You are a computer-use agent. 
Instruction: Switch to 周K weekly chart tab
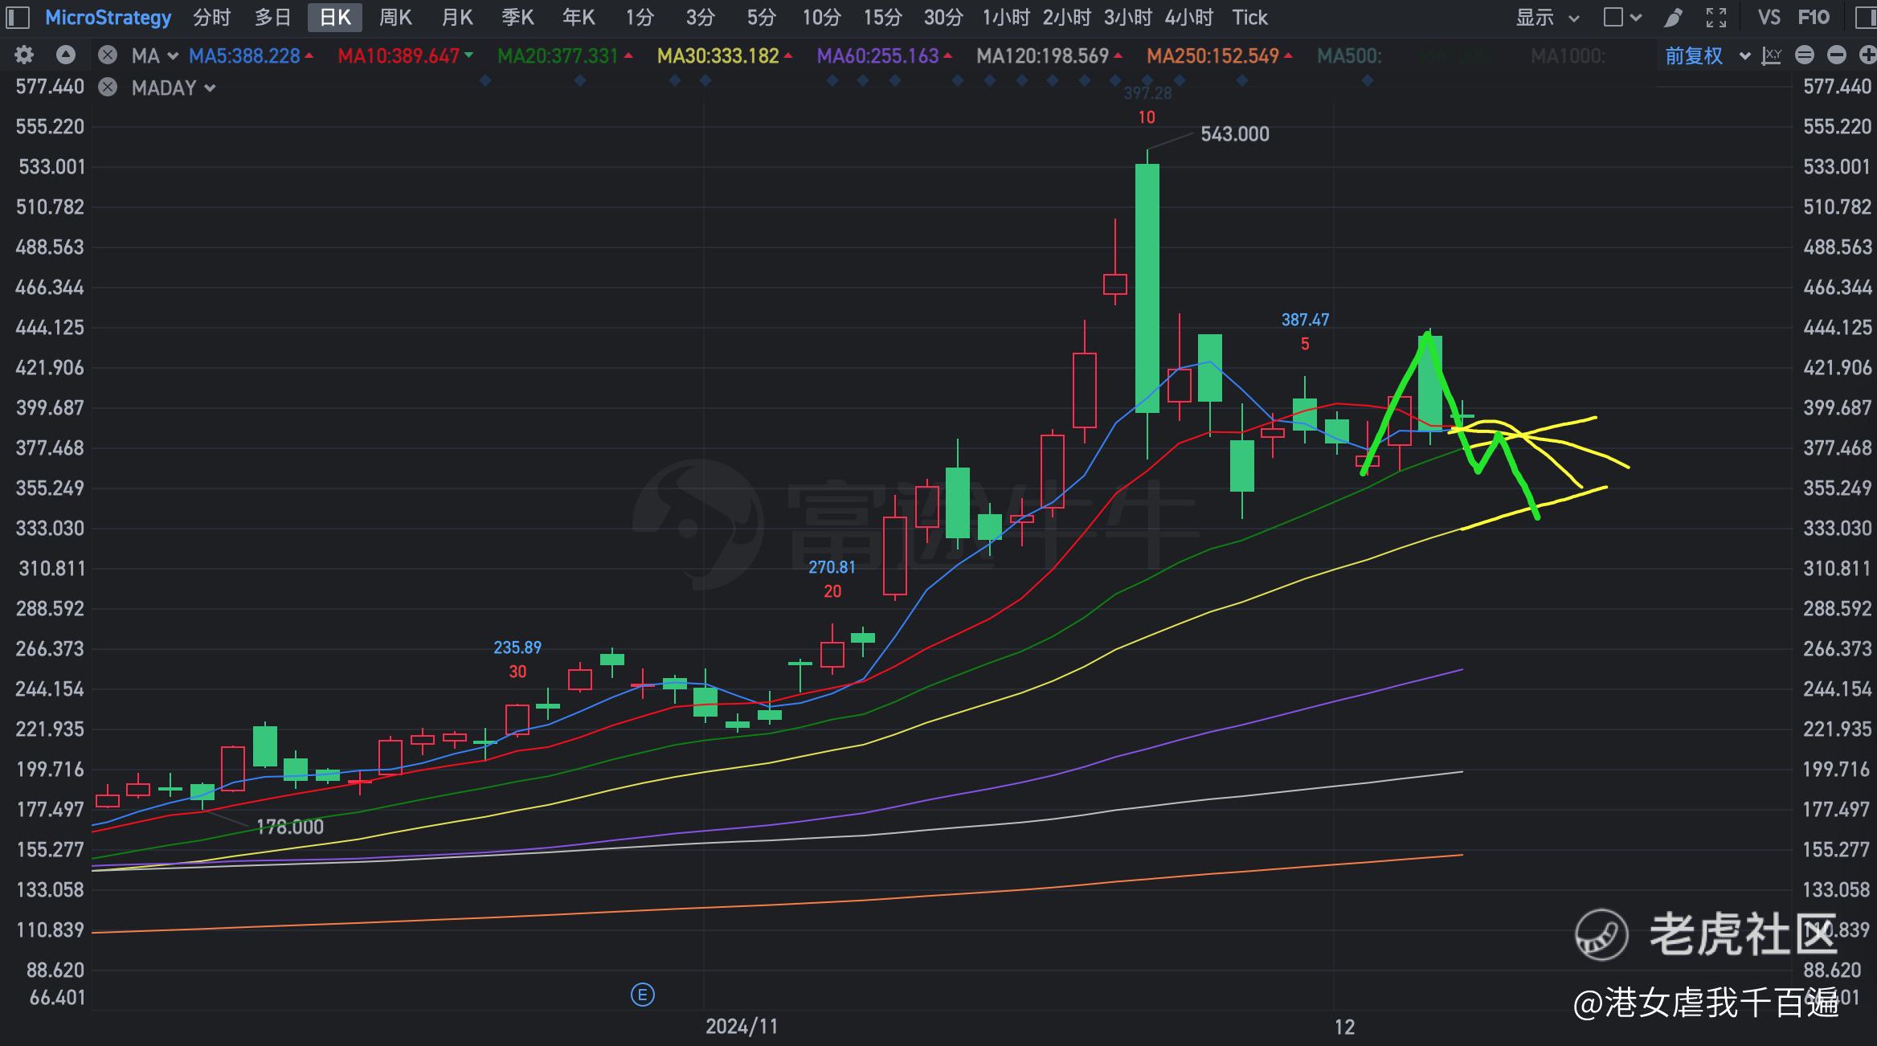click(395, 18)
